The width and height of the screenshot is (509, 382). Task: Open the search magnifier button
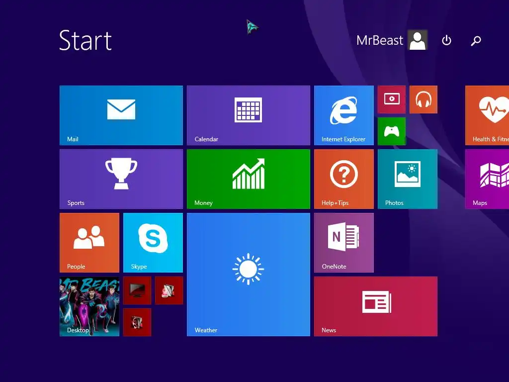476,41
